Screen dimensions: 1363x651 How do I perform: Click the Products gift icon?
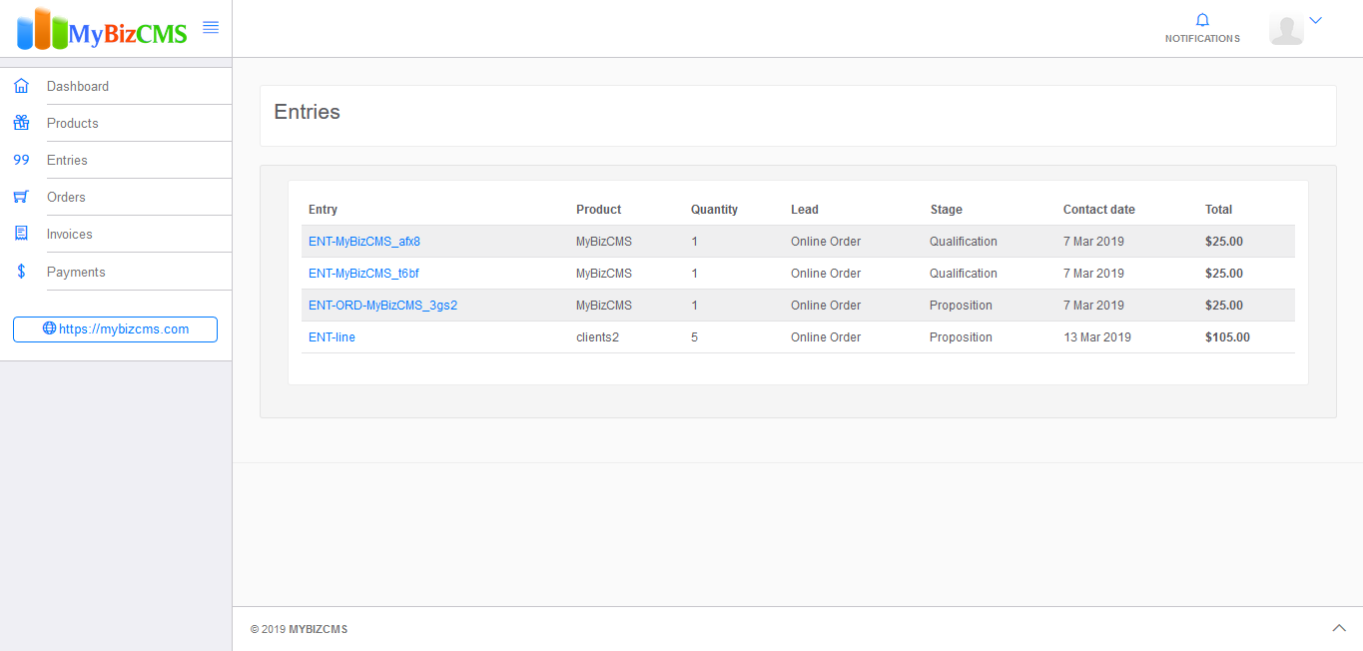tap(21, 123)
